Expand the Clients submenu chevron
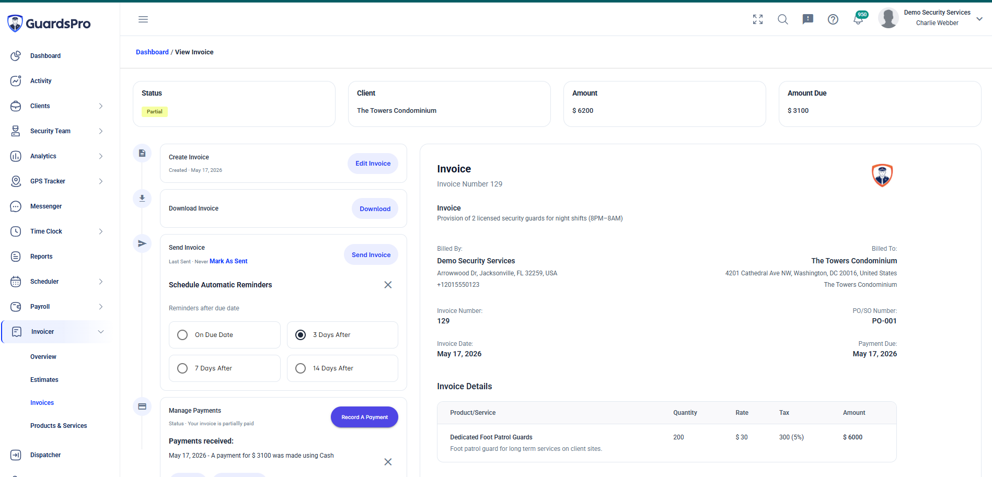 point(101,106)
